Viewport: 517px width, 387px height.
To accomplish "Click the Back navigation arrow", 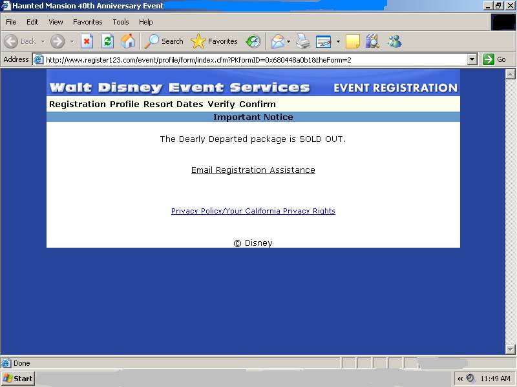I will click(x=11, y=41).
